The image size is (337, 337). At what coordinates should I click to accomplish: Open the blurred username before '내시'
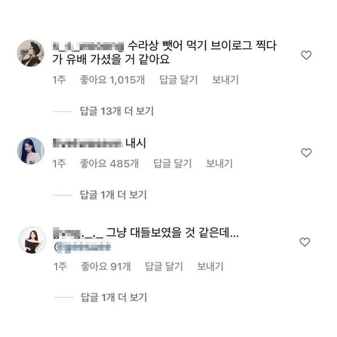pyautogui.click(x=87, y=144)
